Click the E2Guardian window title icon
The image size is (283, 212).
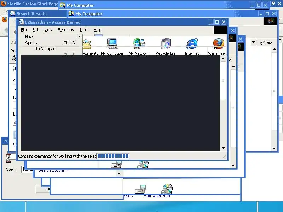point(21,22)
